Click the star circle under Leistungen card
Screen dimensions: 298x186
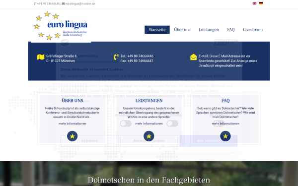(149, 136)
